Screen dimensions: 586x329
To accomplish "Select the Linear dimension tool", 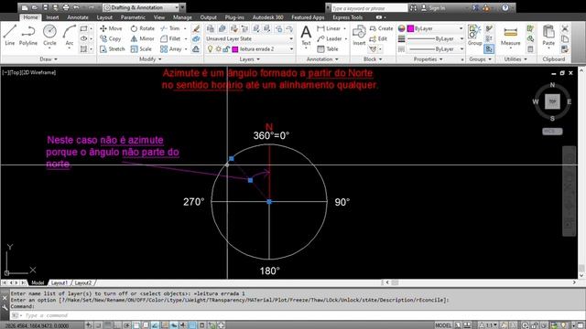I will pos(329,28).
